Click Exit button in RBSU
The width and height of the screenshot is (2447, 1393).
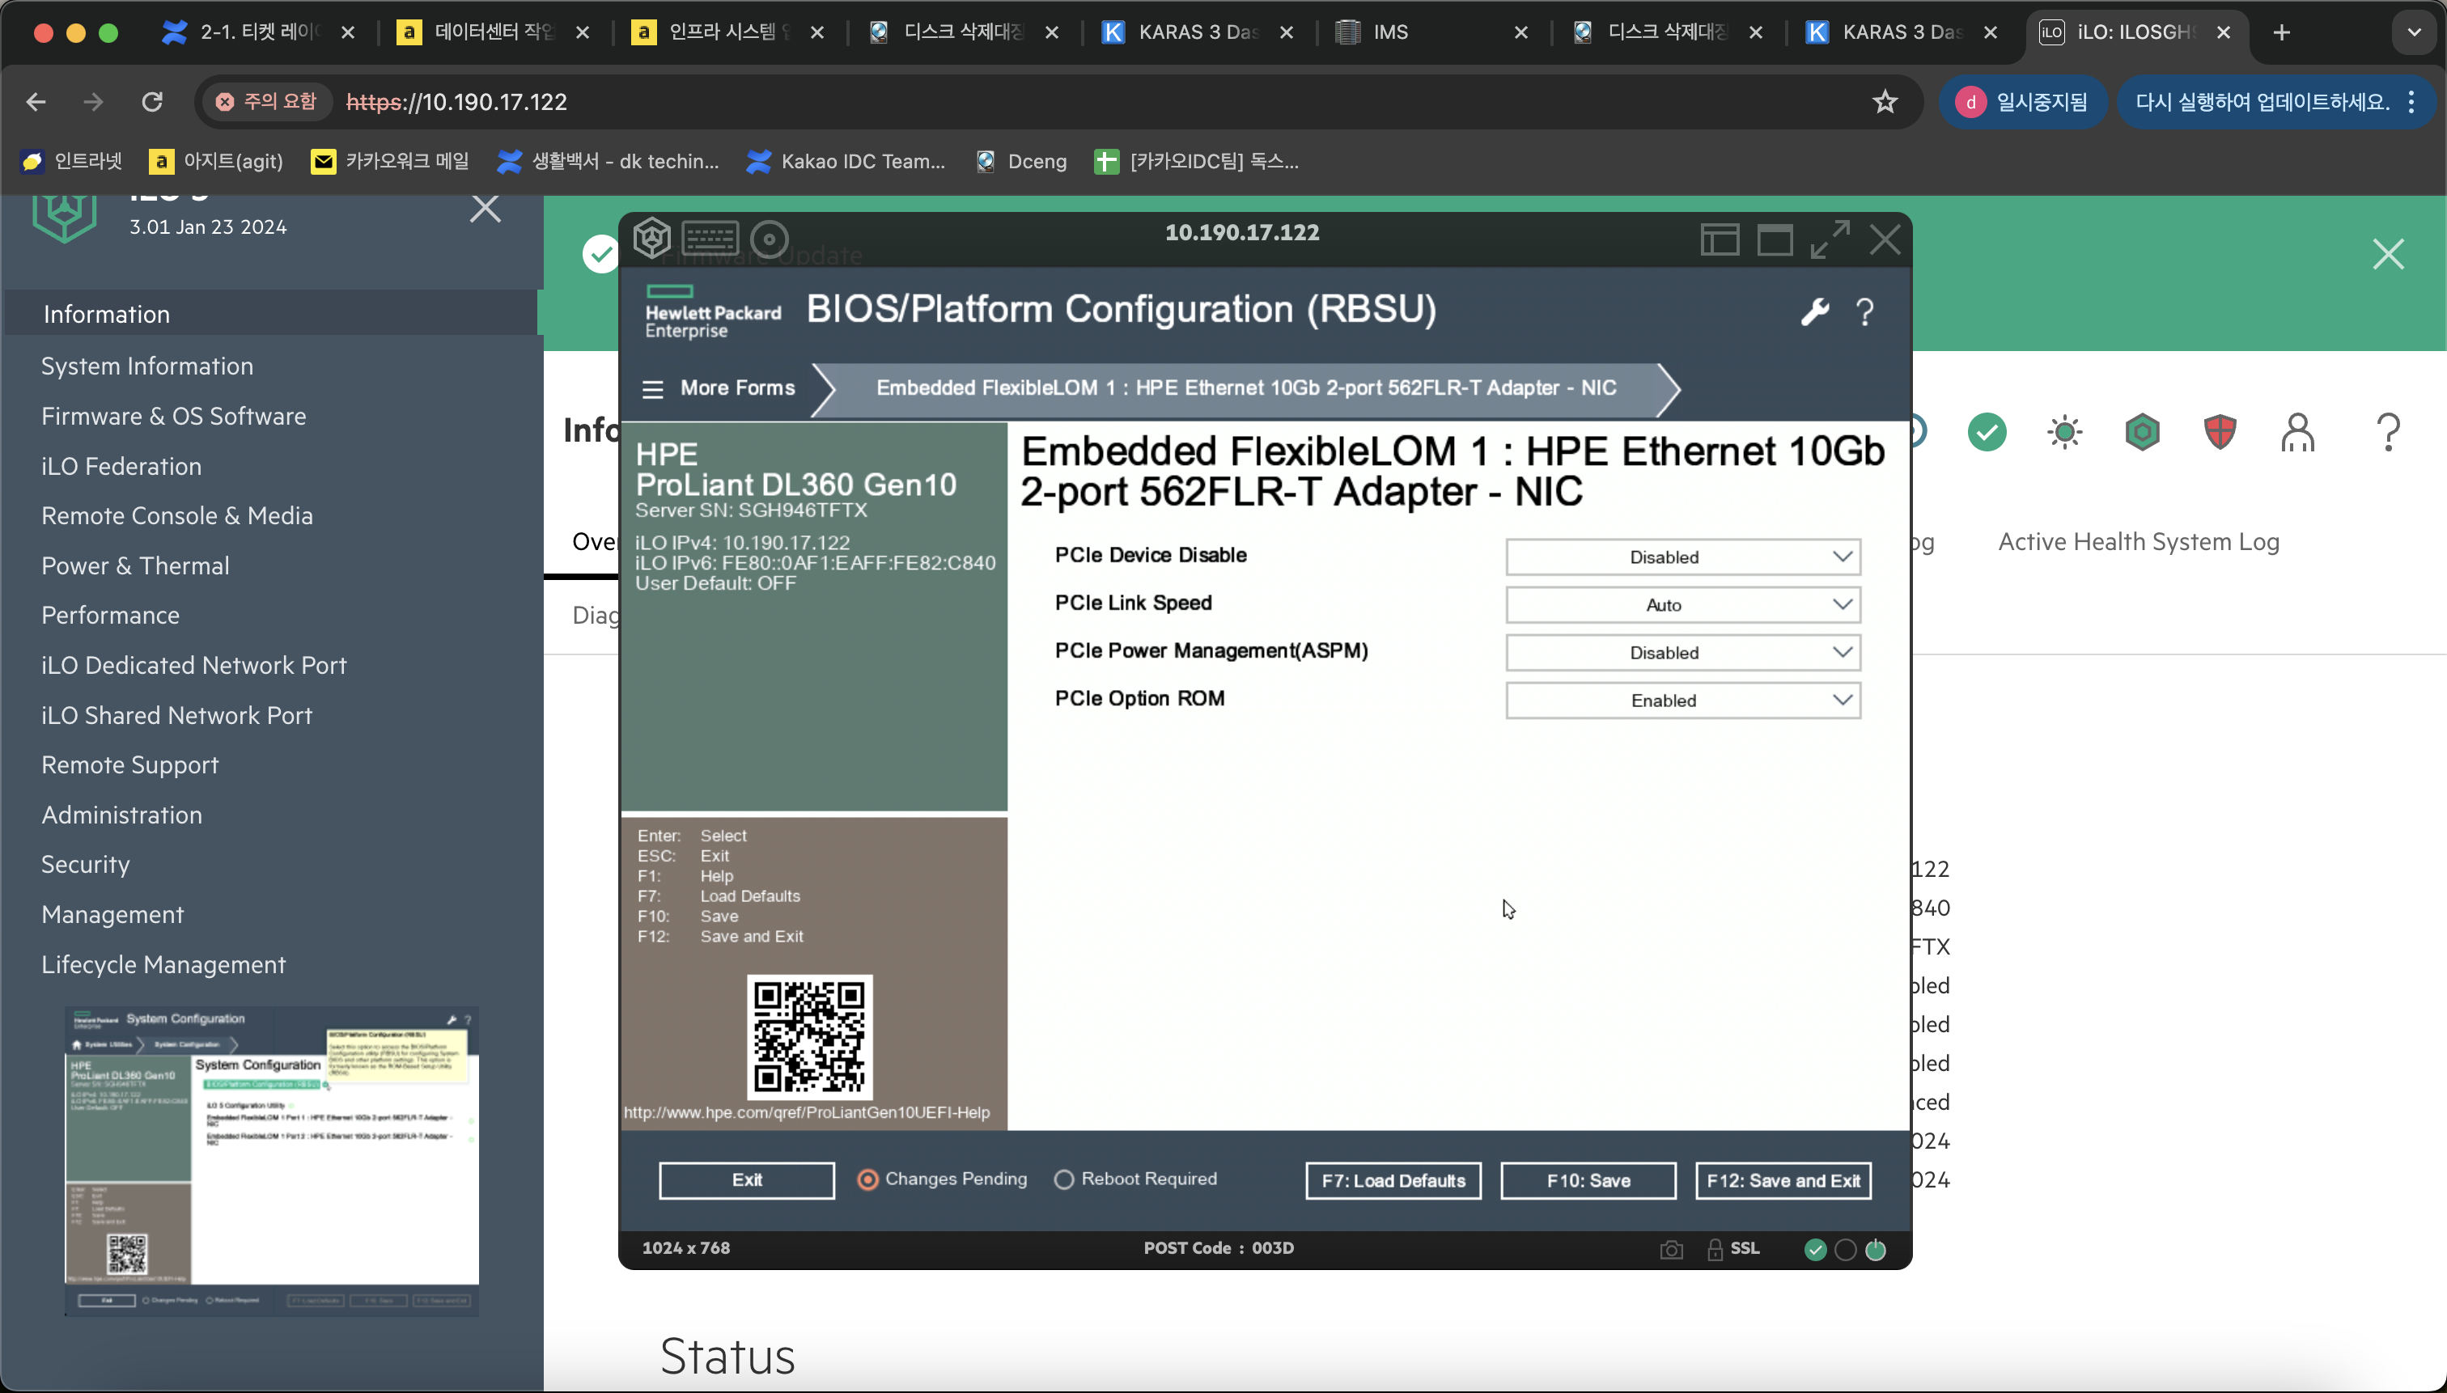[746, 1180]
